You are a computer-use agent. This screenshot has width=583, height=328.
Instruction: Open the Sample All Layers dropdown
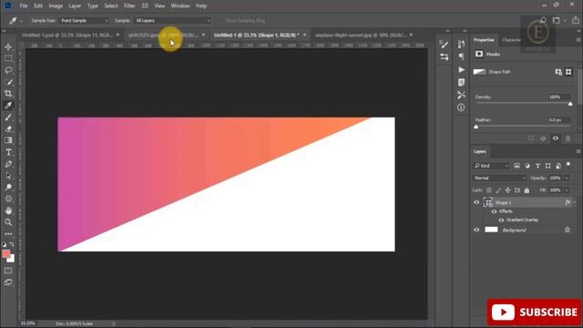172,20
